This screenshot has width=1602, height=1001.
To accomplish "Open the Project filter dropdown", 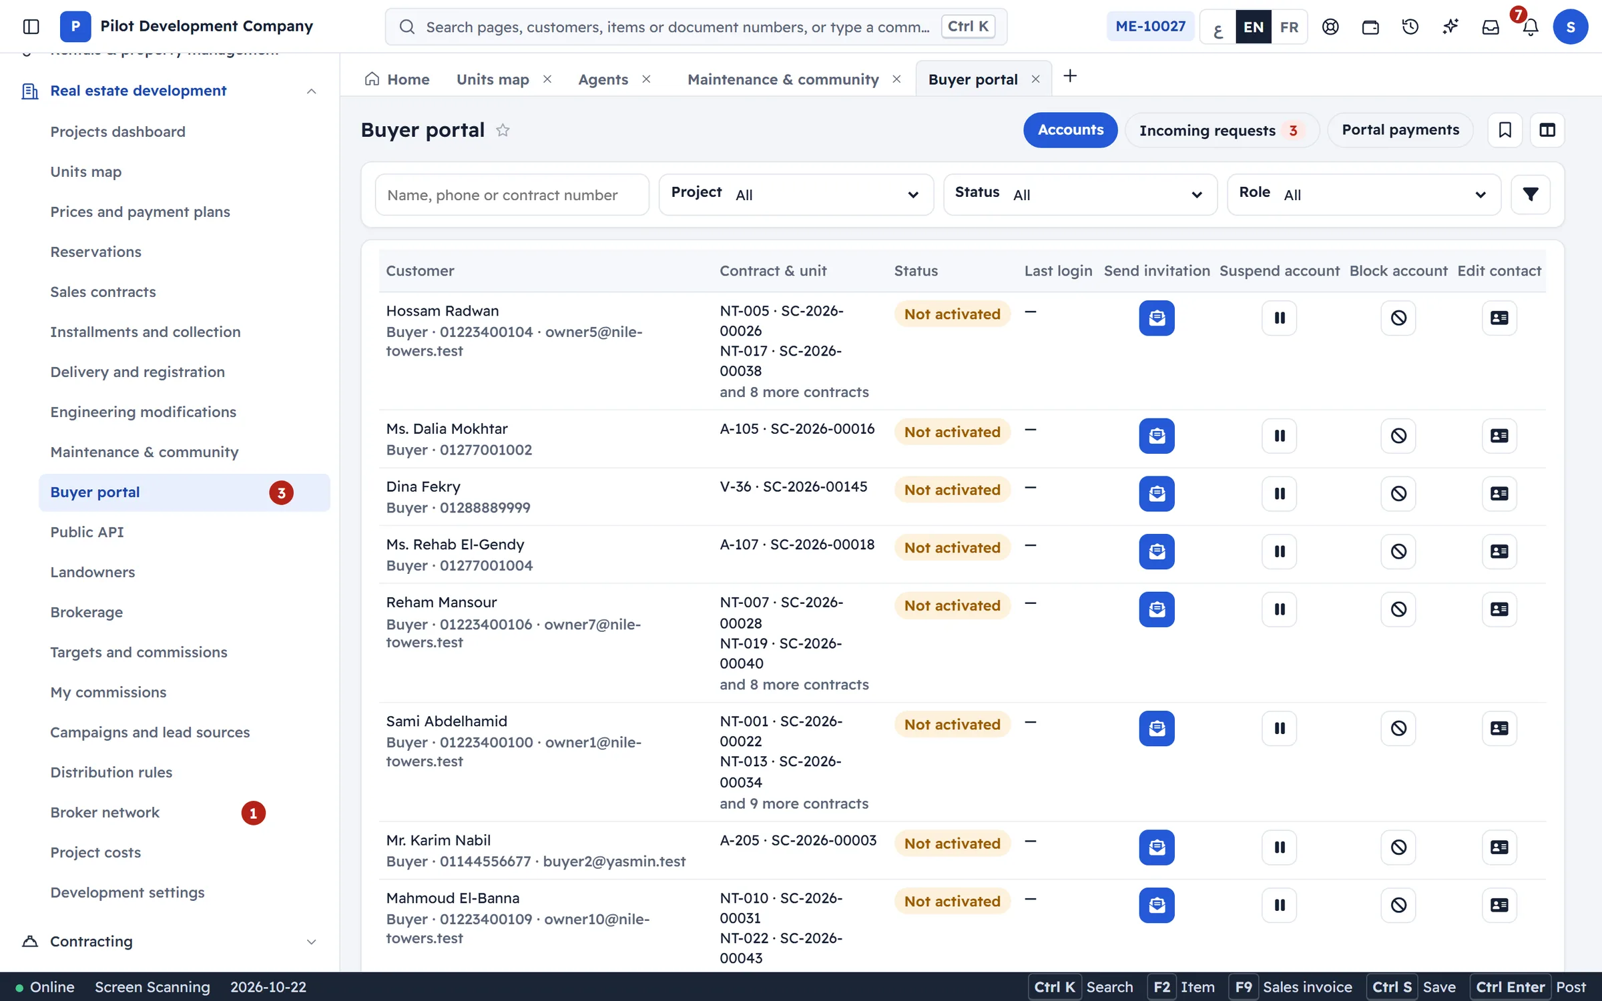I will (x=796, y=194).
